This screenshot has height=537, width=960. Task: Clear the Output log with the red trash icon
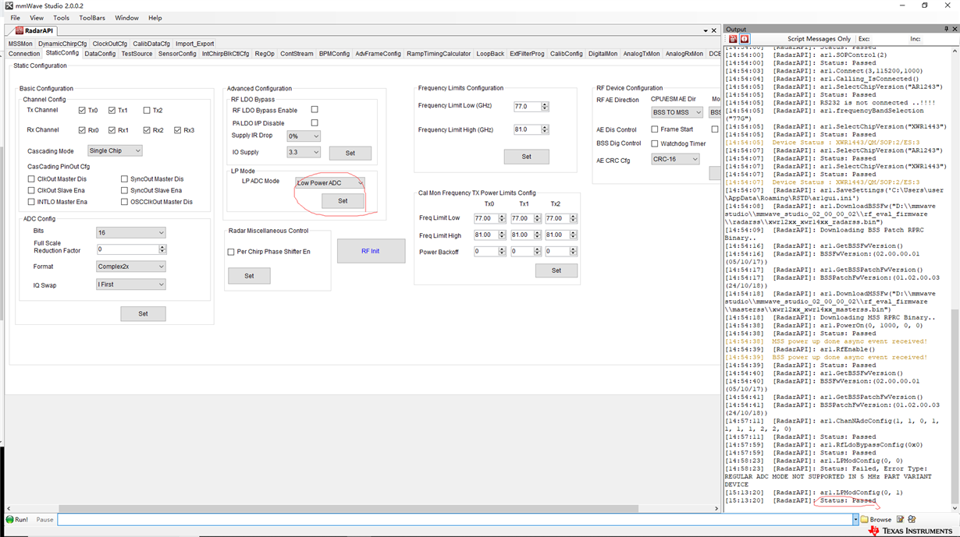click(732, 39)
